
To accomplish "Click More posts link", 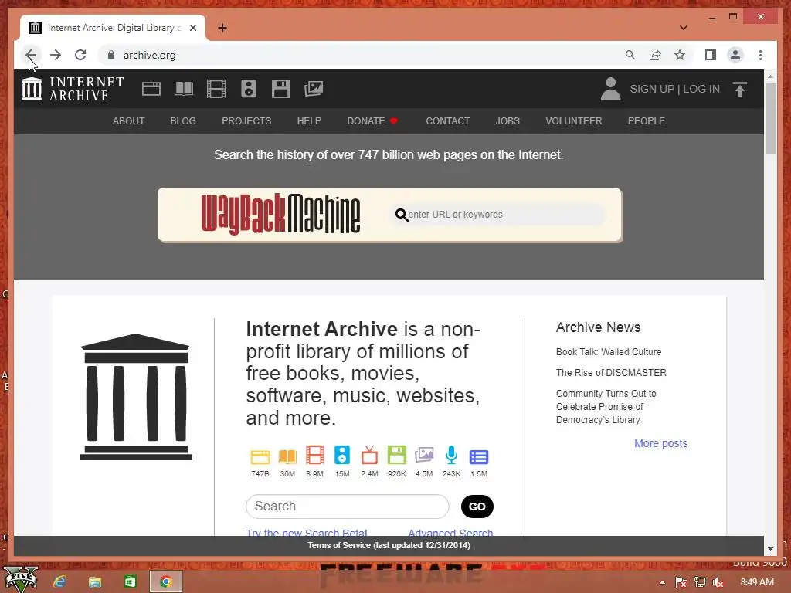I will coord(661,443).
